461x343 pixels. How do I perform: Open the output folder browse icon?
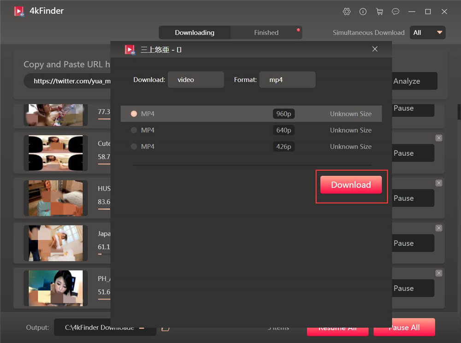click(x=165, y=327)
